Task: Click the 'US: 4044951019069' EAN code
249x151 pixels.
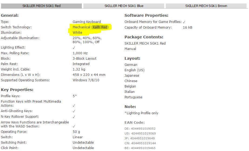Action: (x=140, y=133)
